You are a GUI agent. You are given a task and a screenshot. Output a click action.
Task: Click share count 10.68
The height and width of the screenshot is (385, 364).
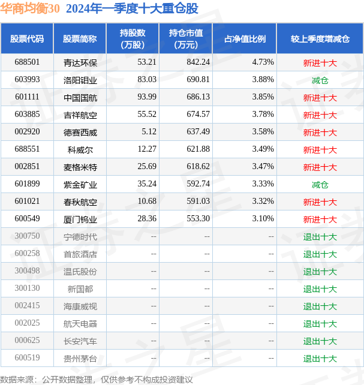(x=147, y=201)
